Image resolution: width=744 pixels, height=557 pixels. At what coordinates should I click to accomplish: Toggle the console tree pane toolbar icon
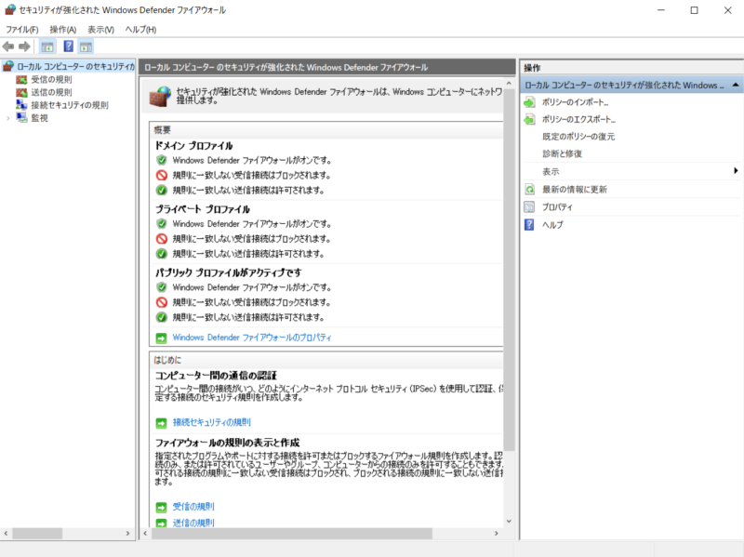click(47, 46)
